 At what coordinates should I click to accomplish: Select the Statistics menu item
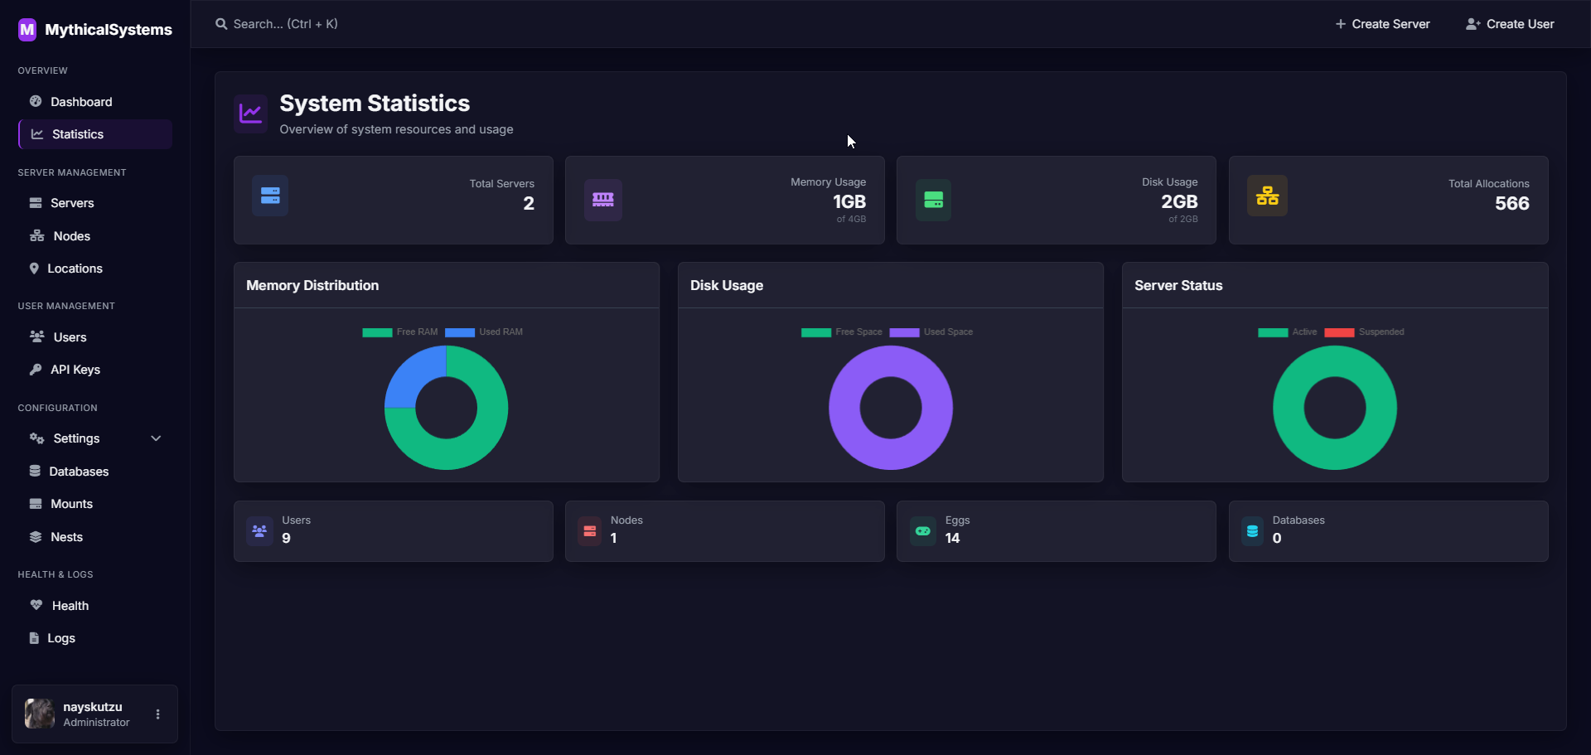point(94,134)
